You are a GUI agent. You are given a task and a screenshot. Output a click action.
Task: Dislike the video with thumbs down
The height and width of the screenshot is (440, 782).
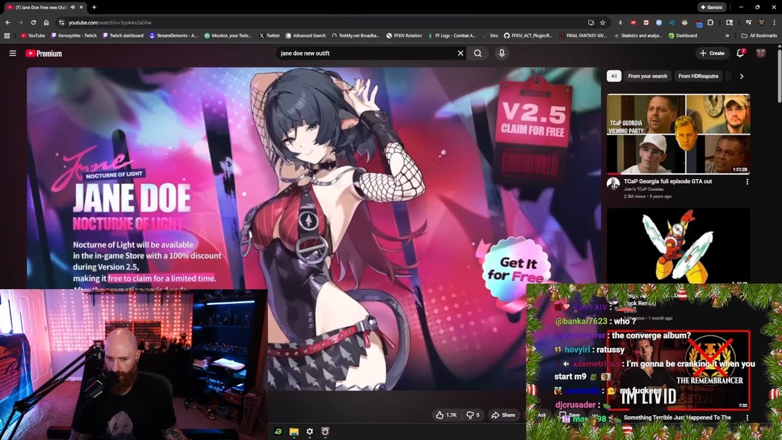473,415
